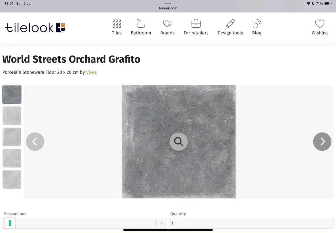Click the World Streets Orchard Grafito title
The image size is (336, 233).
pyautogui.click(x=71, y=59)
